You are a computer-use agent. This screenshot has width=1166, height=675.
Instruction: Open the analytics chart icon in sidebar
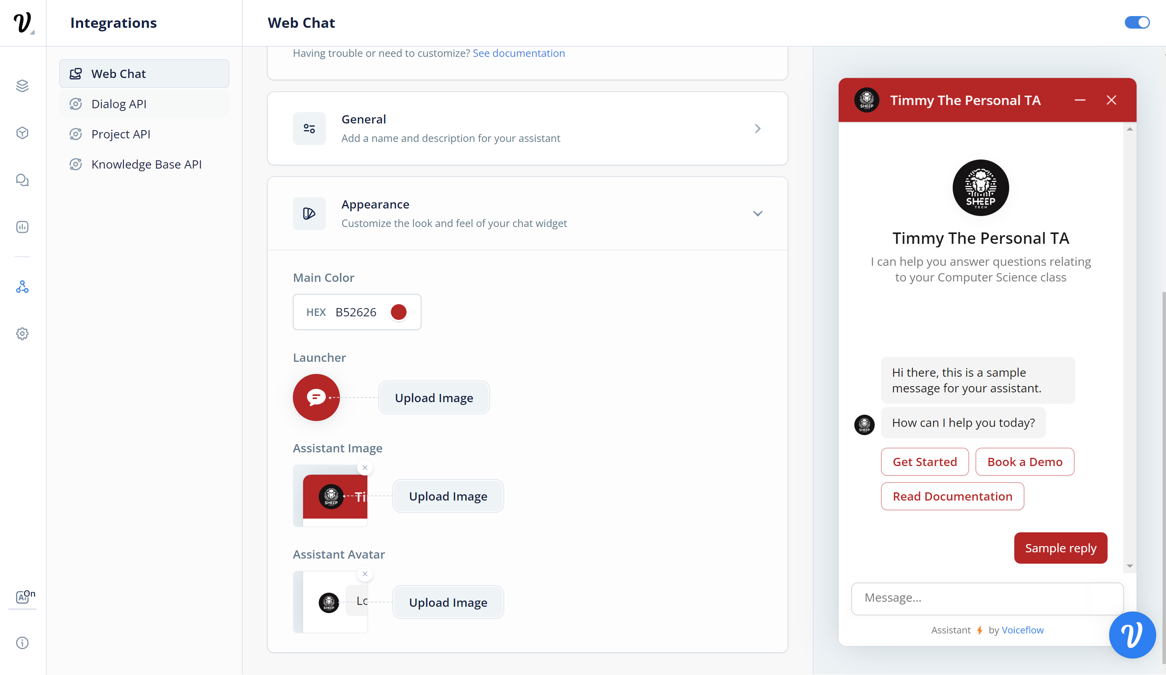tap(22, 227)
